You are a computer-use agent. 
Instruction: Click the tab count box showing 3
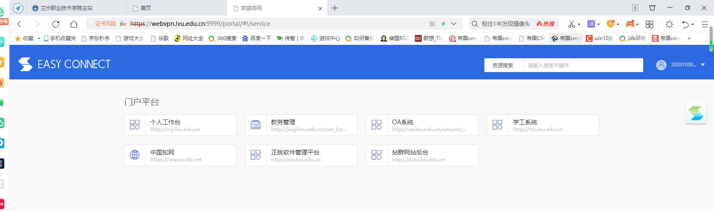[635, 8]
